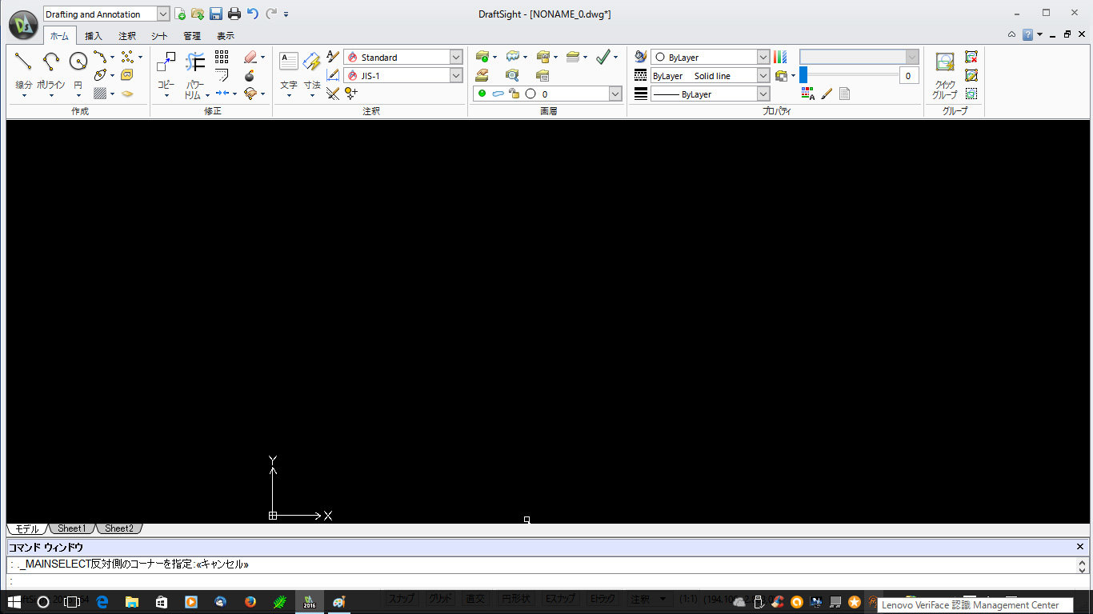This screenshot has height=614, width=1093.
Task: Switch to the Sheet1 layout tab
Action: pos(72,528)
